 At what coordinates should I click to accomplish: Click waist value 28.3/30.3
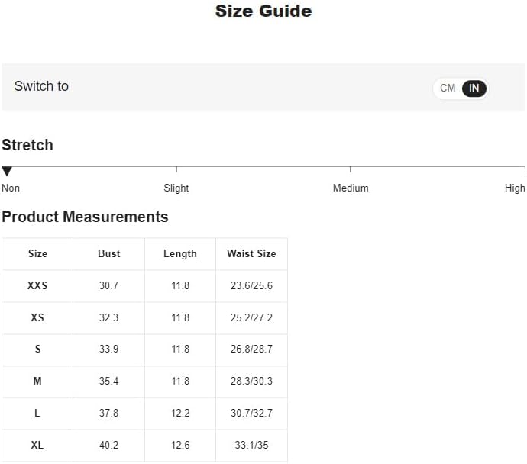(251, 381)
